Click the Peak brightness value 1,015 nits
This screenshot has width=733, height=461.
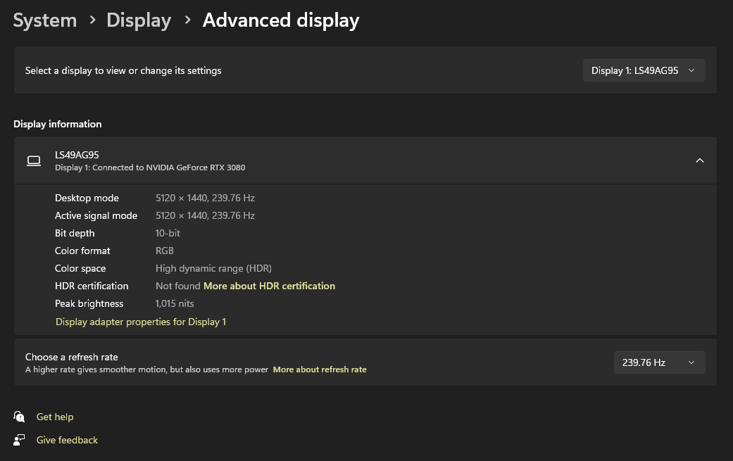pyautogui.click(x=175, y=303)
